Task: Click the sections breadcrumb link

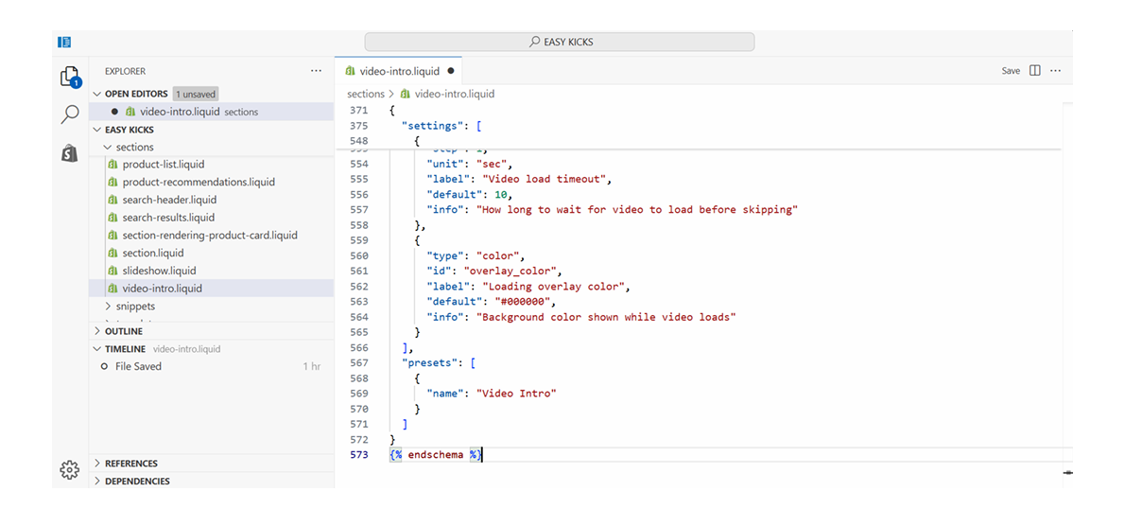Action: point(365,94)
